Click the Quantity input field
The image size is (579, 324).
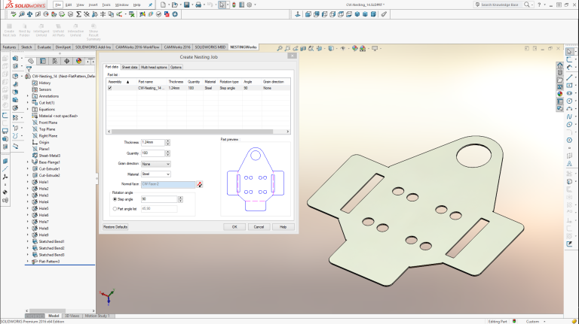[153, 153]
